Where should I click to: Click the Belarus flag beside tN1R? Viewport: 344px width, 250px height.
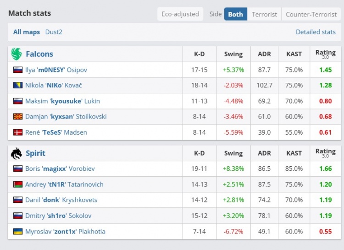[18, 185]
